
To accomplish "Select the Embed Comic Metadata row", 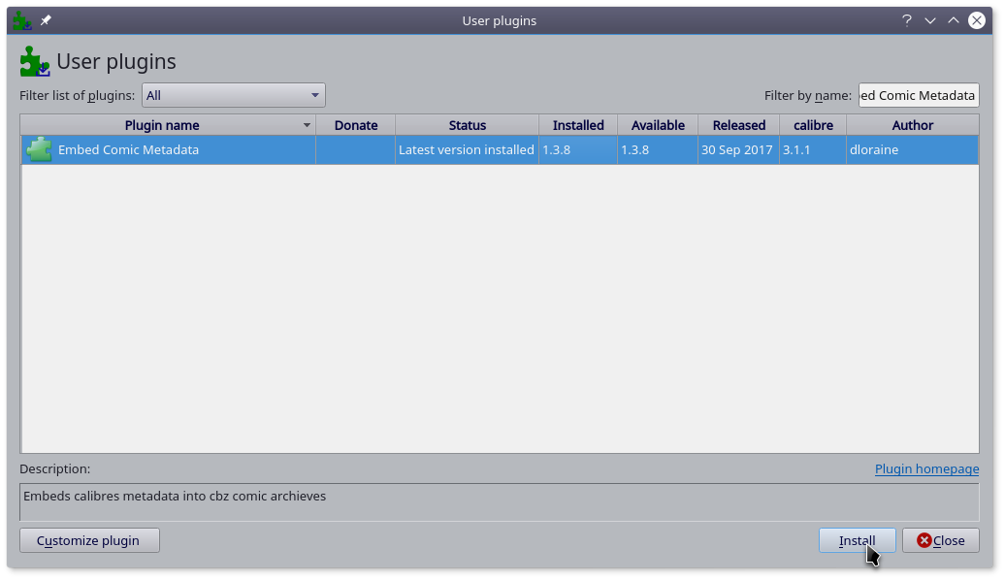I will (485, 149).
